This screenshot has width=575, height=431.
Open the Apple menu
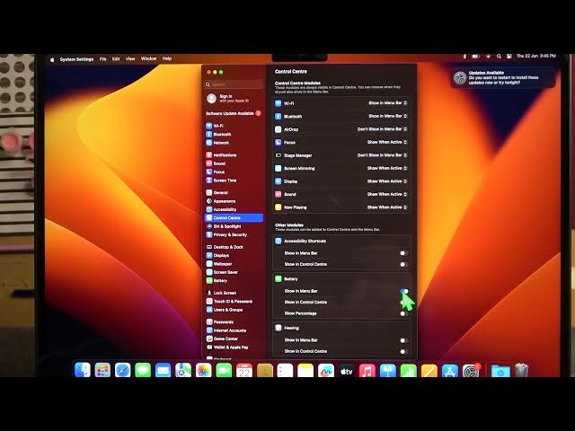pos(52,59)
